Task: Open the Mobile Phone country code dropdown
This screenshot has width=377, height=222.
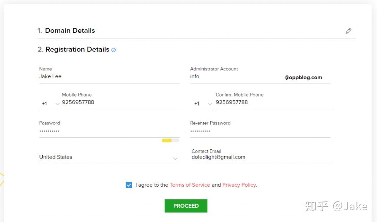Action: (x=50, y=103)
